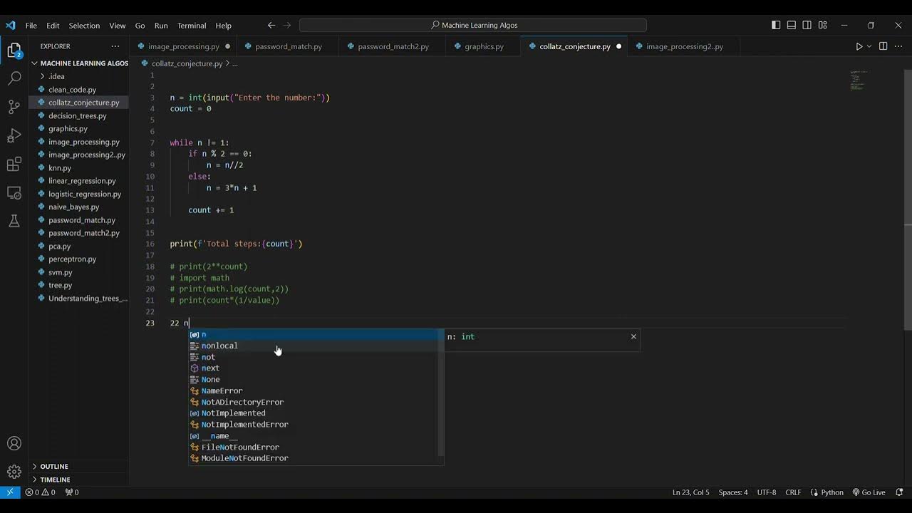
Task: Open the Search view icon
Action: 14,78
